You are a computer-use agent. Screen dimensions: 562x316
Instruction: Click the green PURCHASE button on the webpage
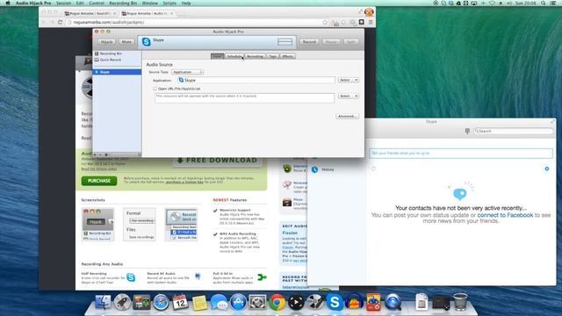99,181
